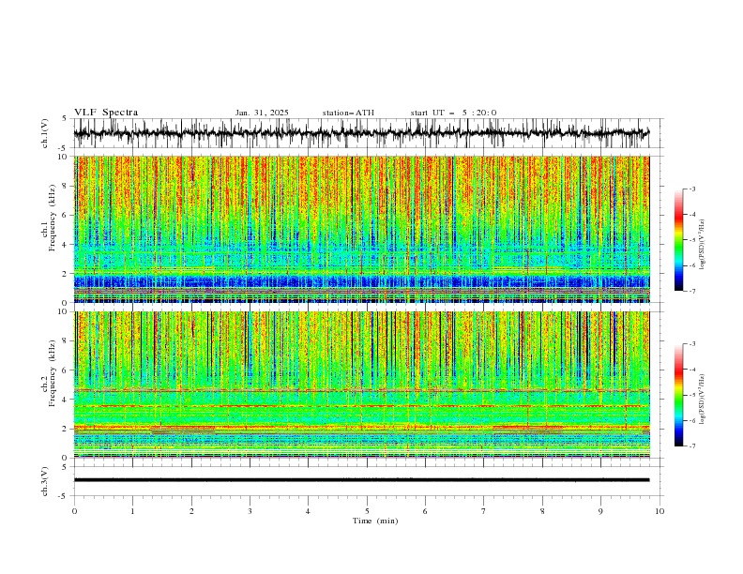Click the "-7" tick on ch.1 color bar
The width and height of the screenshot is (743, 574).
pyautogui.click(x=692, y=291)
